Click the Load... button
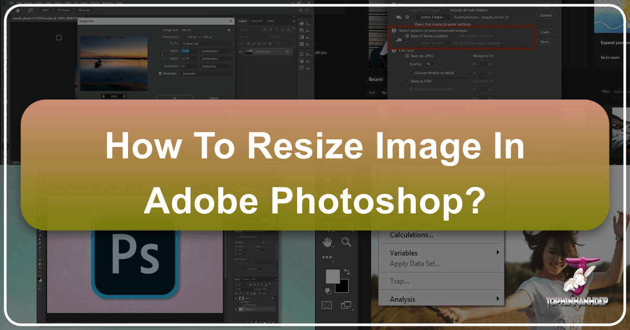The width and height of the screenshot is (630, 330). [x=545, y=32]
